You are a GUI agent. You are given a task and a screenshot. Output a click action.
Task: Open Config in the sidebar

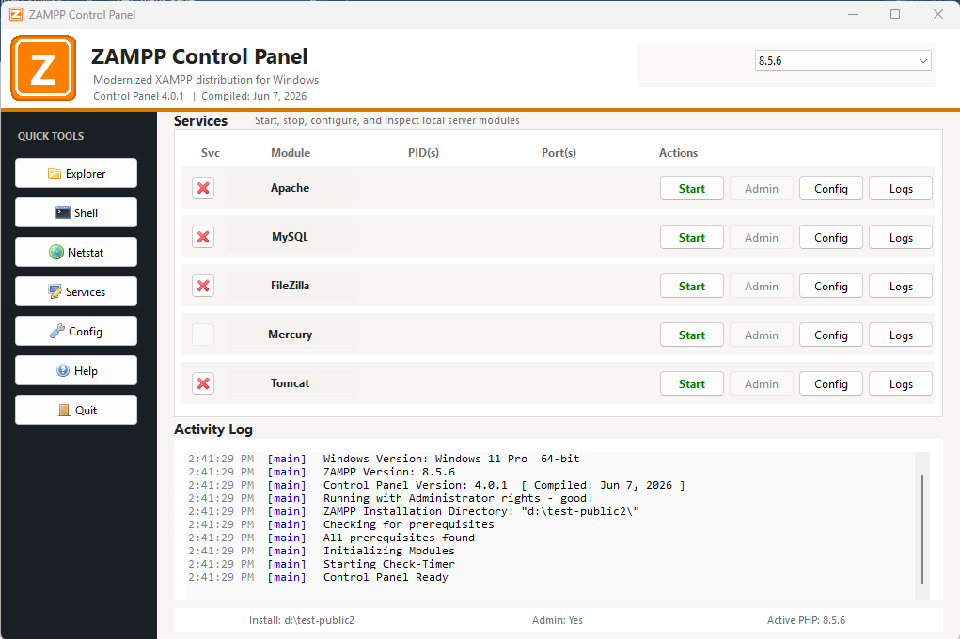tap(76, 331)
